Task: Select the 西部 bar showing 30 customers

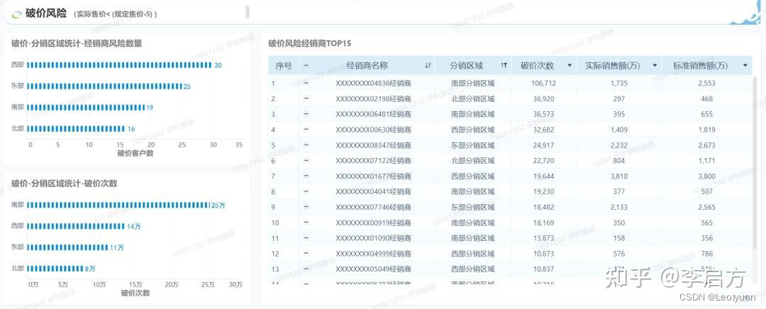Action: [x=119, y=65]
